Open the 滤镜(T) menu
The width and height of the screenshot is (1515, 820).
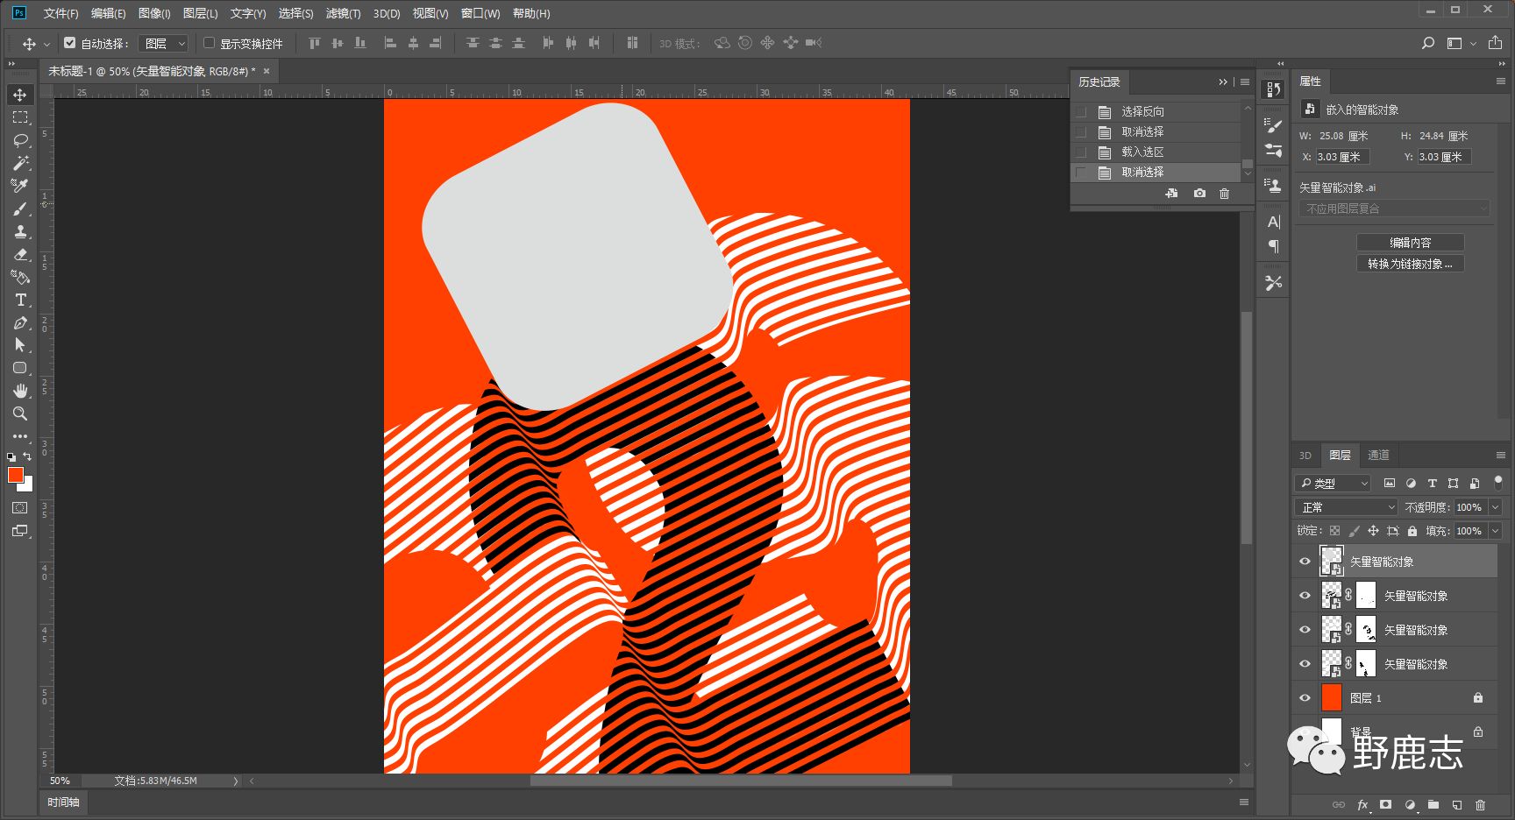click(343, 13)
